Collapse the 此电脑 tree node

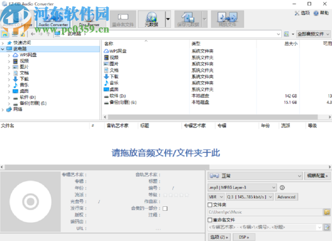(3, 49)
